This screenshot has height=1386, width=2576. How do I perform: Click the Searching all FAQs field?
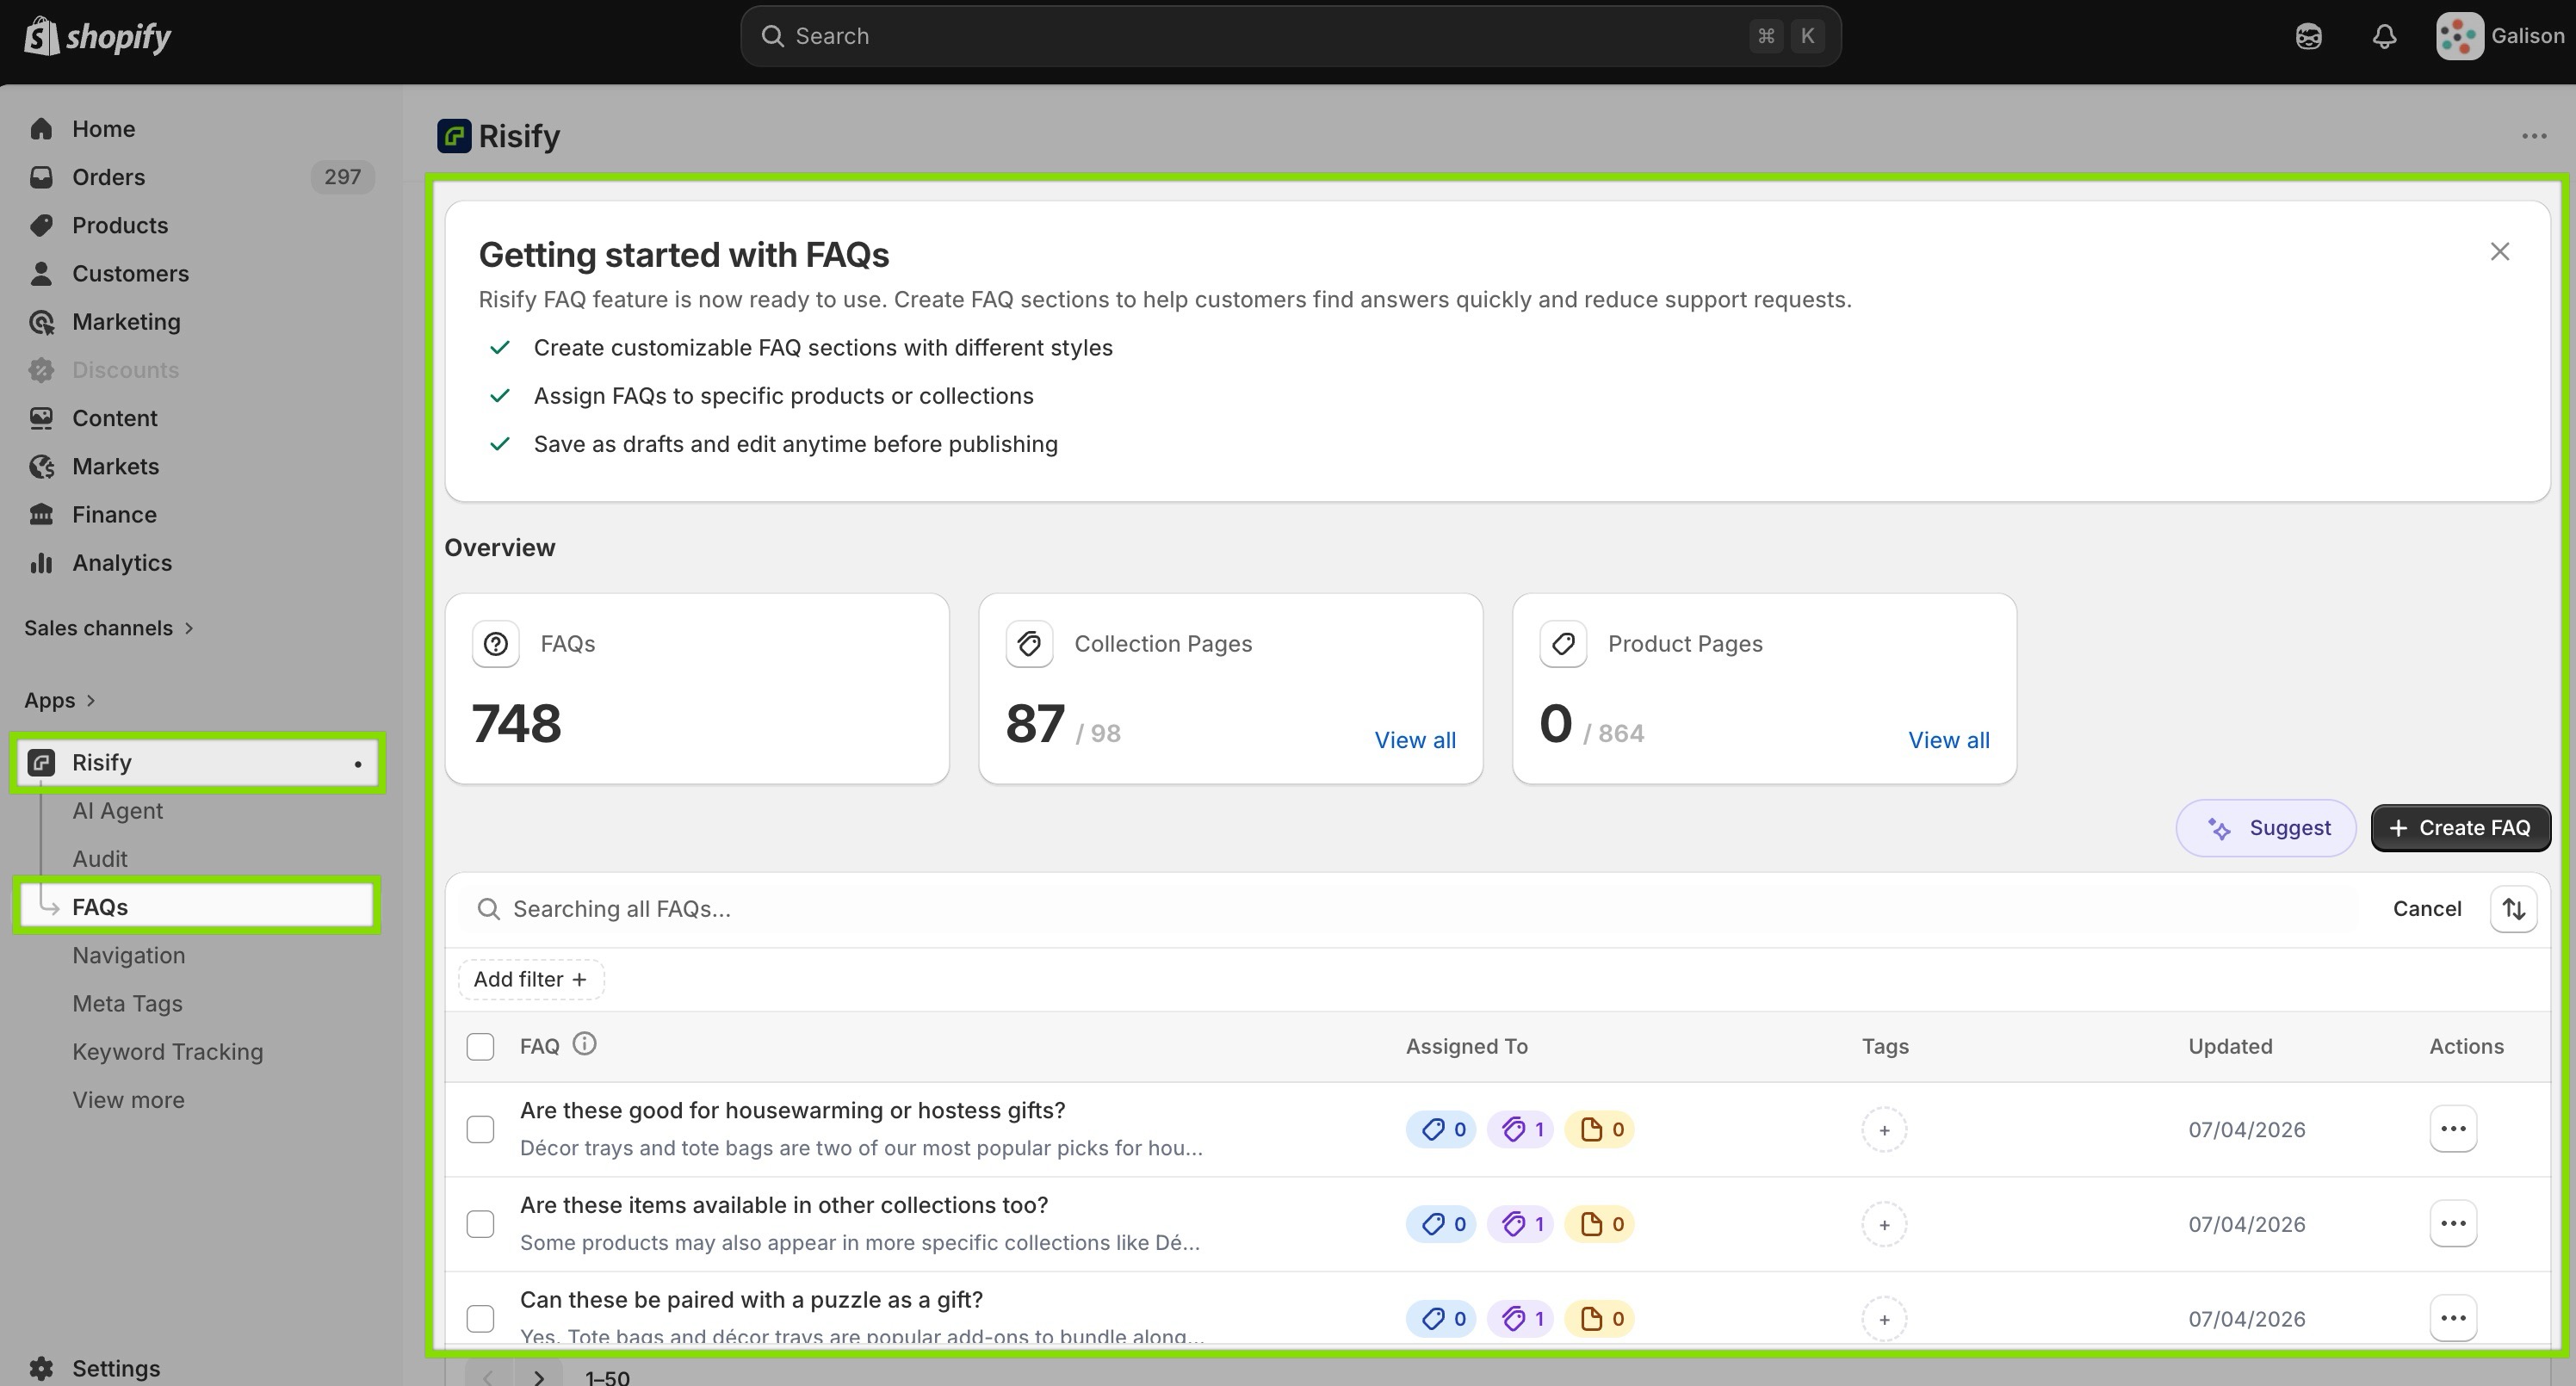click(1410, 908)
